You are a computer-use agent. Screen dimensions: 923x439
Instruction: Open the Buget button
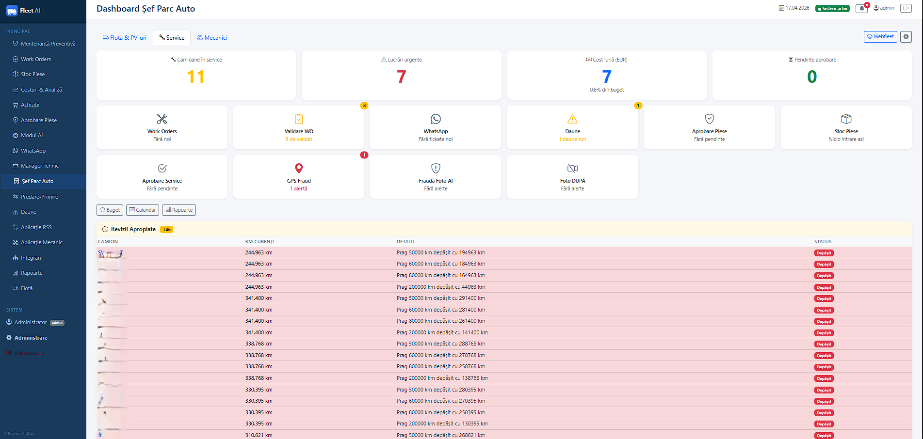click(110, 210)
